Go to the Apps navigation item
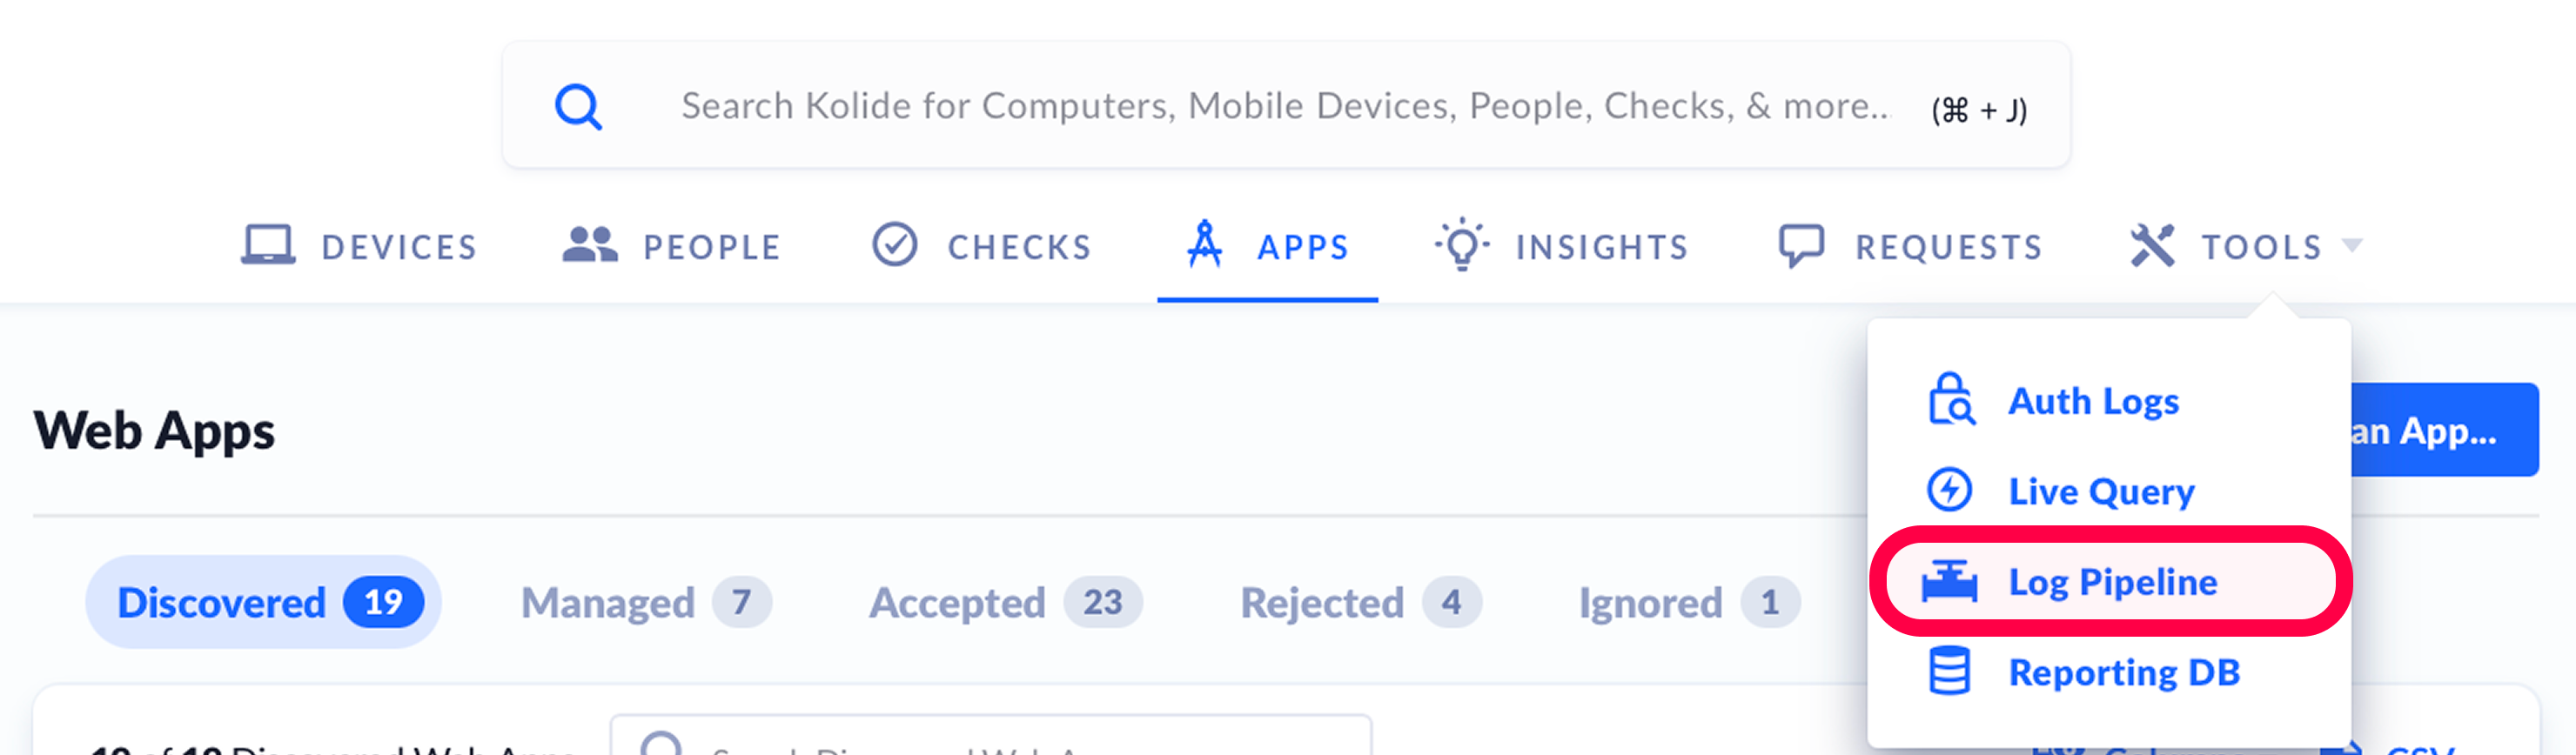Image resolution: width=2576 pixels, height=755 pixels. point(1268,246)
